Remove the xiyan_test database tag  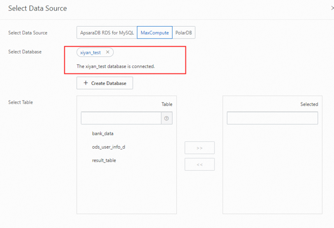tap(107, 52)
